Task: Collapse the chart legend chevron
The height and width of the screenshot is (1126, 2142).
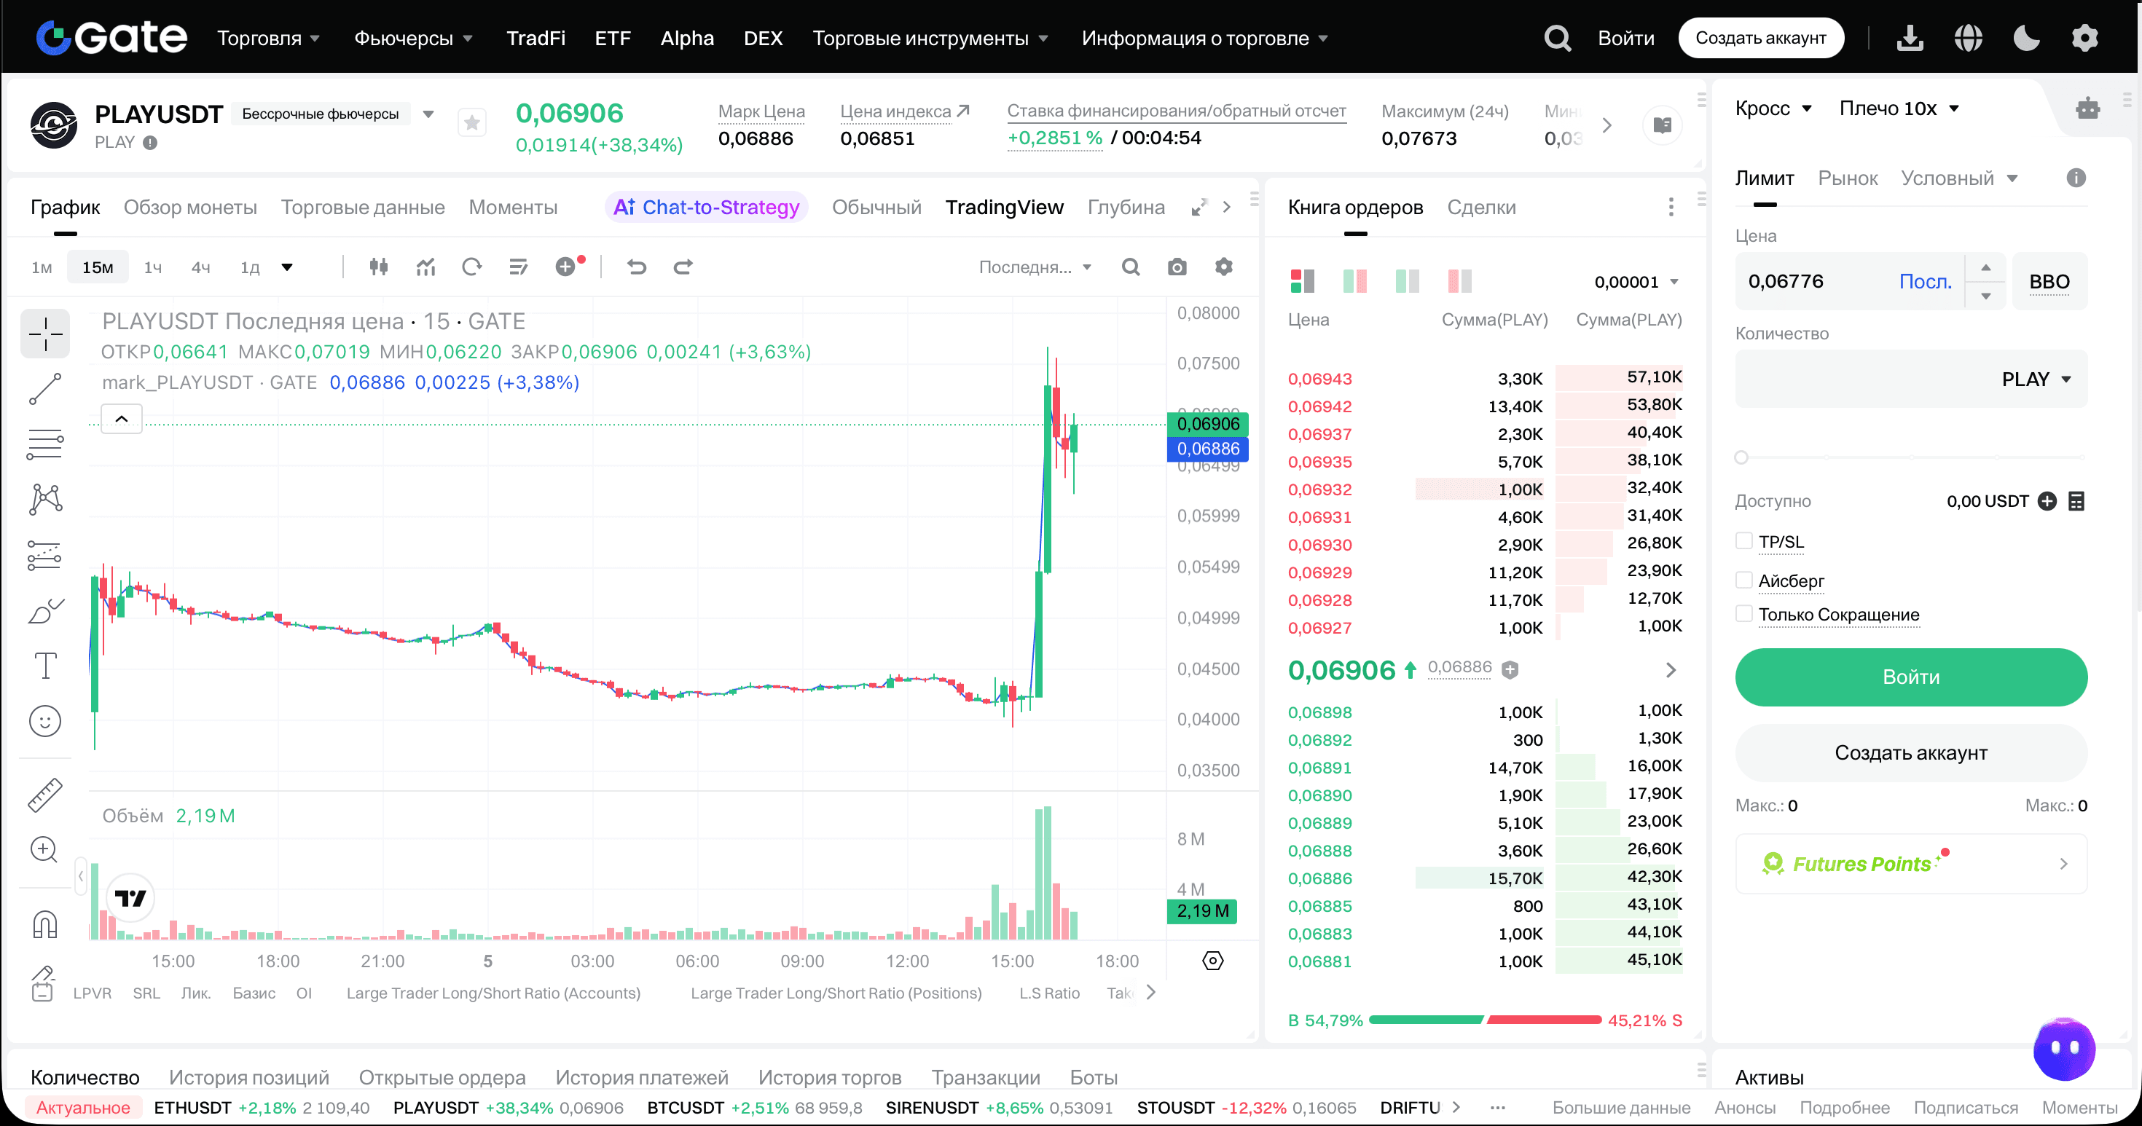Action: point(122,419)
